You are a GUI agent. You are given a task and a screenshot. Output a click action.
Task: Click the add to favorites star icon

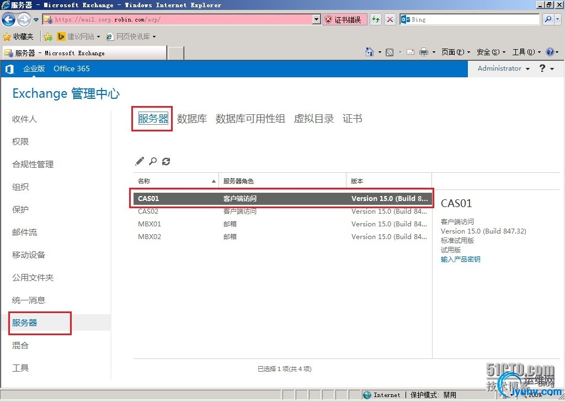pos(48,36)
